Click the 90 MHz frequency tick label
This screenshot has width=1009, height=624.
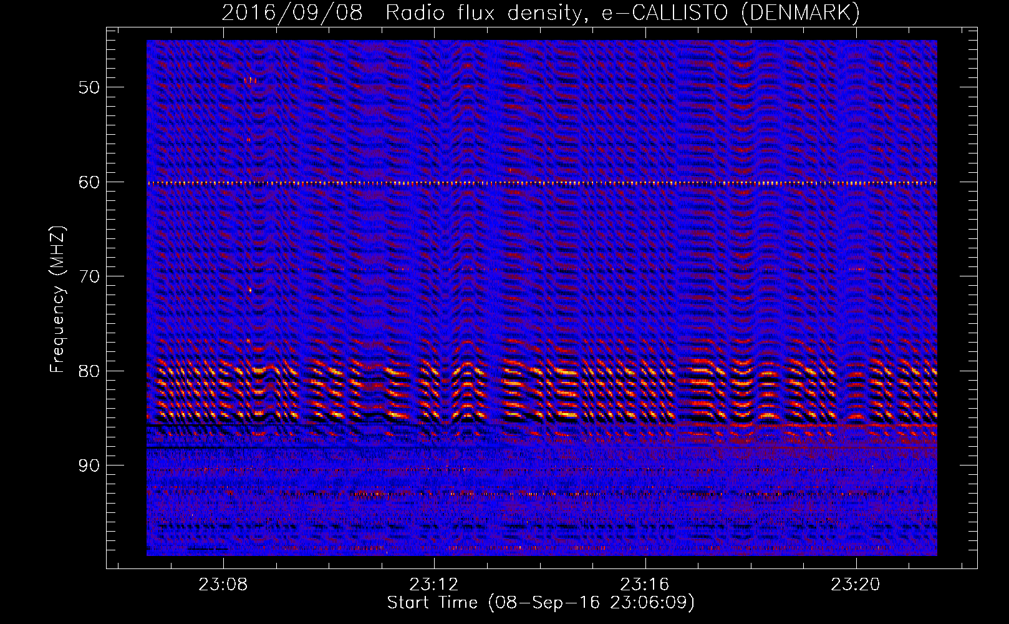89,466
